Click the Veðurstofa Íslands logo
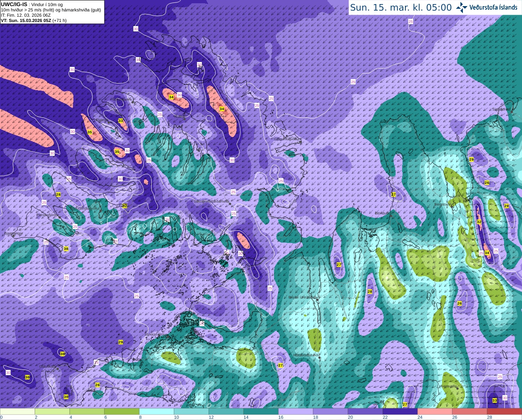Screen dimensions: 522x420 pyautogui.click(x=487, y=7)
